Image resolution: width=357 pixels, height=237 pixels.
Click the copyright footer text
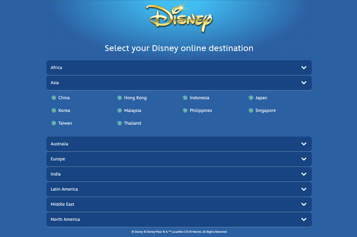178,232
